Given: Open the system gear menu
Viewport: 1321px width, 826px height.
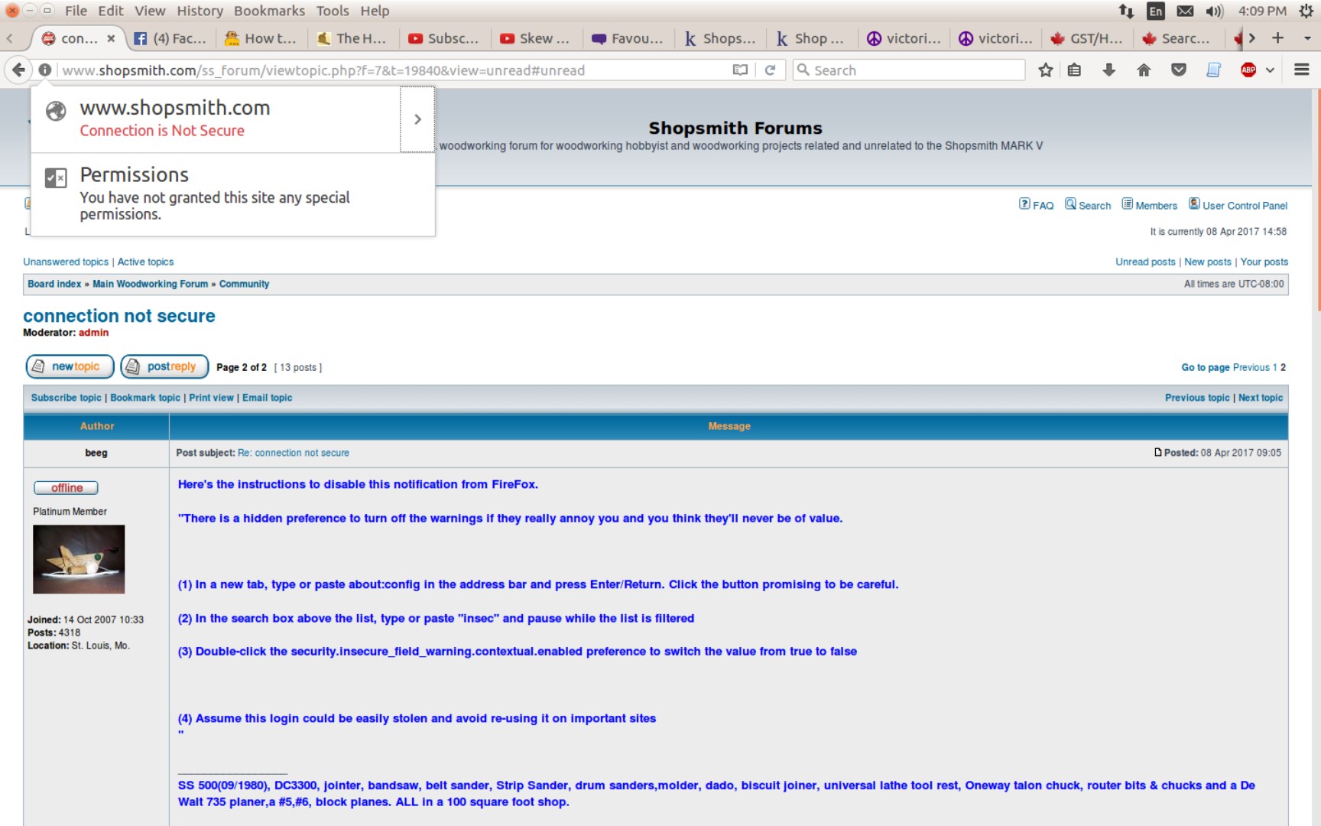Looking at the screenshot, I should point(1306,11).
